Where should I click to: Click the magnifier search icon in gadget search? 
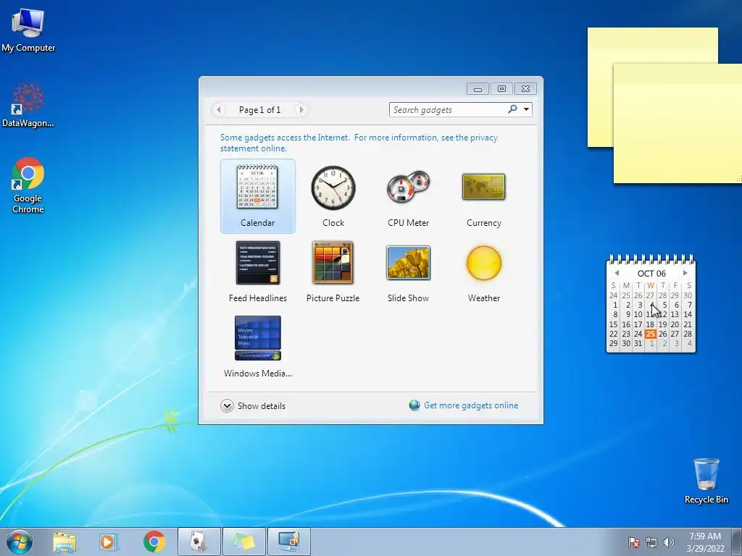pyautogui.click(x=512, y=109)
